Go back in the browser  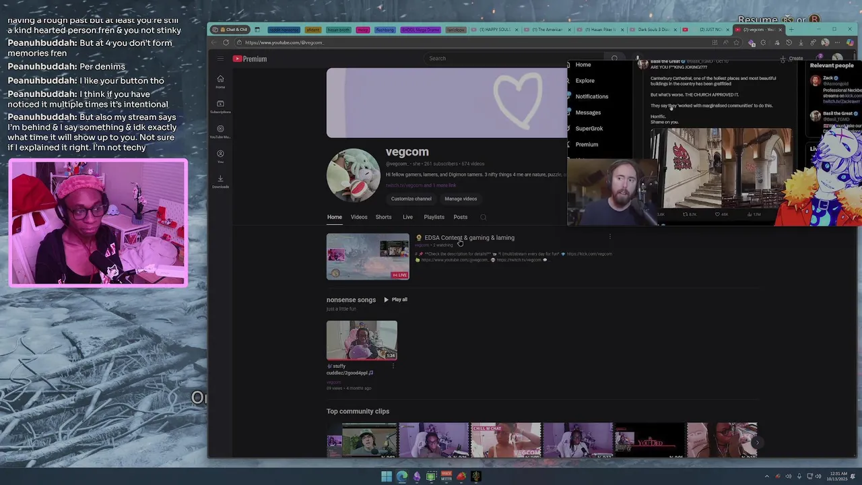click(213, 42)
